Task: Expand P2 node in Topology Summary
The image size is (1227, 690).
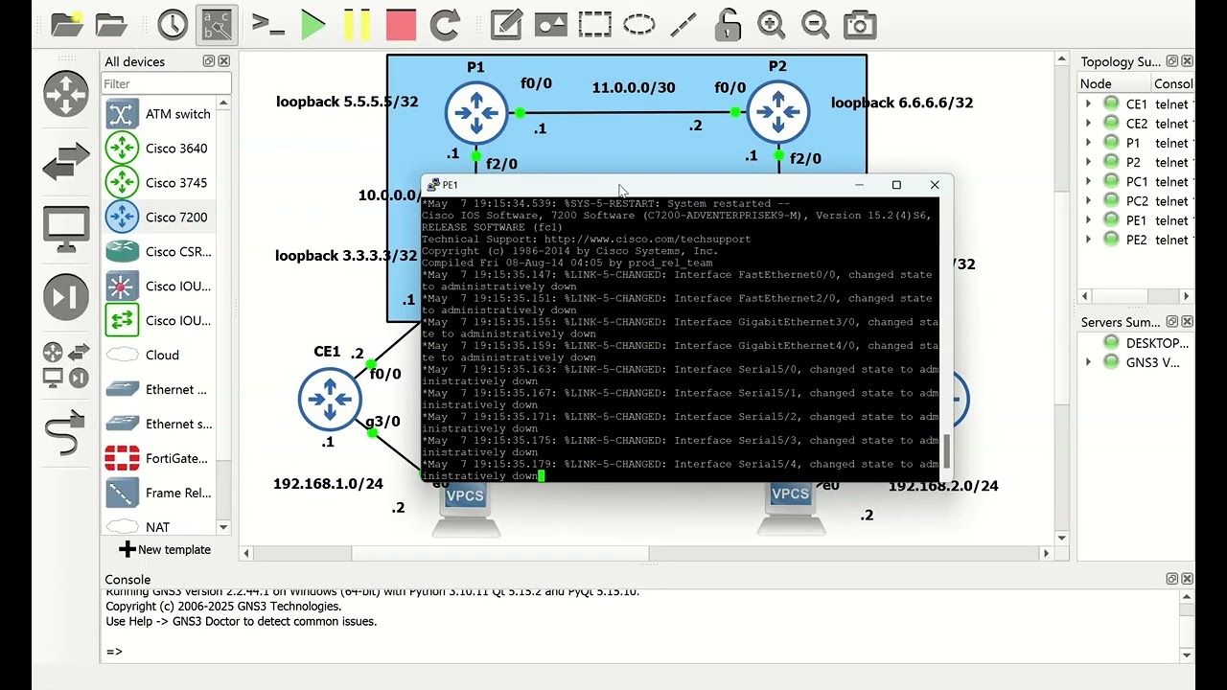Action: tap(1088, 163)
